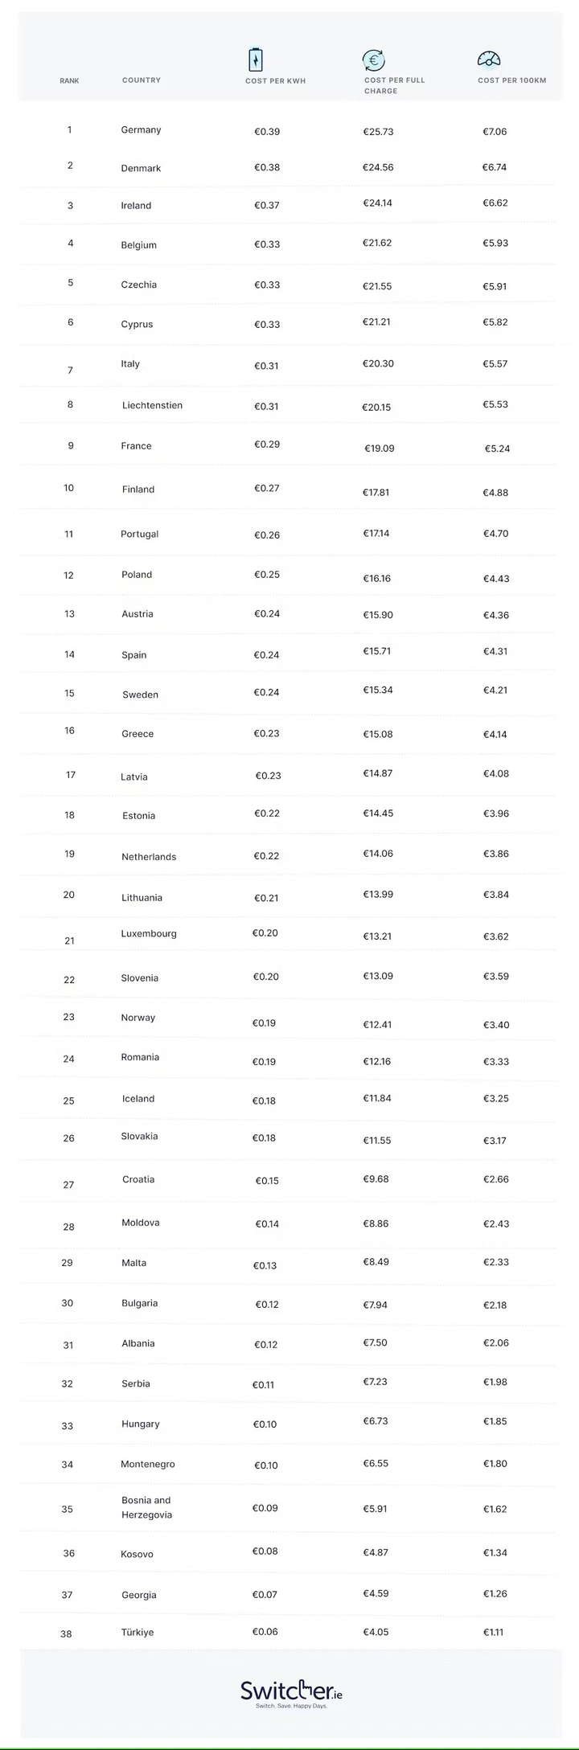Click the Switch. Save. Happy Days. tagline
The height and width of the screenshot is (1750, 579).
click(291, 1706)
